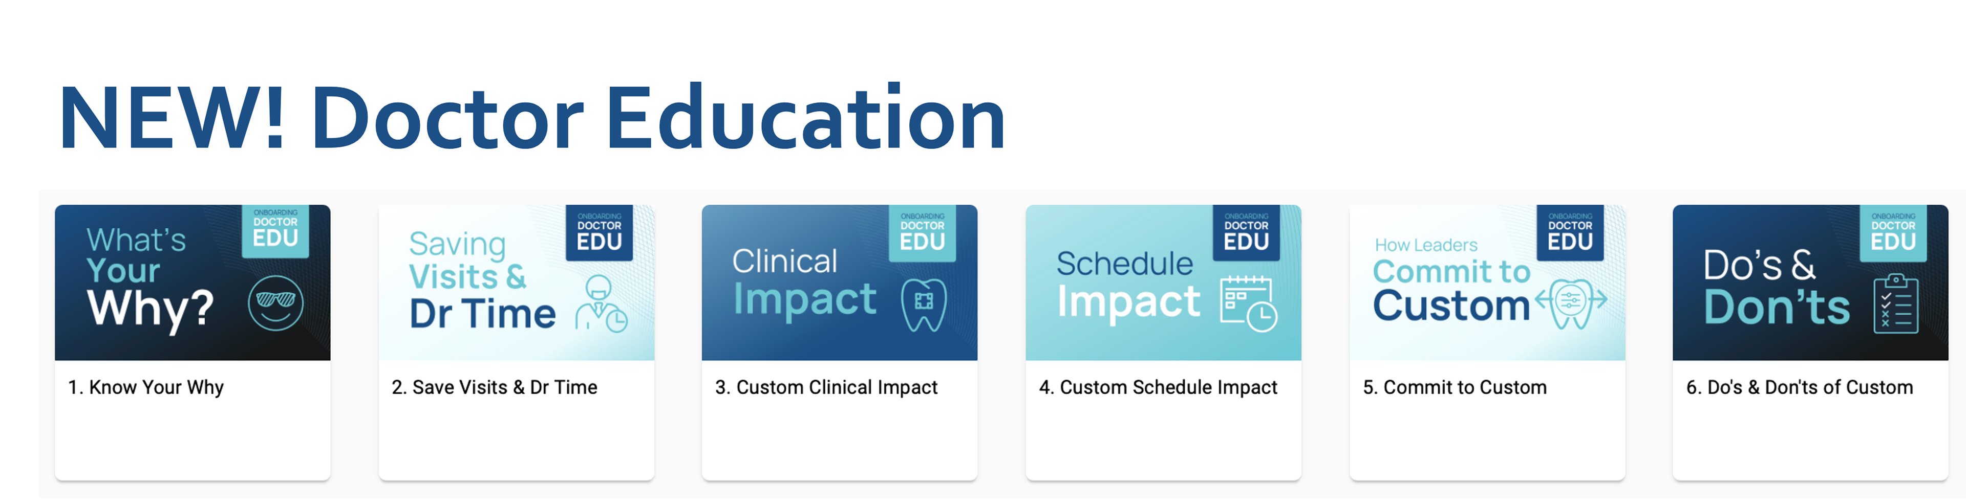The width and height of the screenshot is (1966, 500).
Task: Click the Doctor EDU badge on What's Your Why
Action: (x=275, y=231)
